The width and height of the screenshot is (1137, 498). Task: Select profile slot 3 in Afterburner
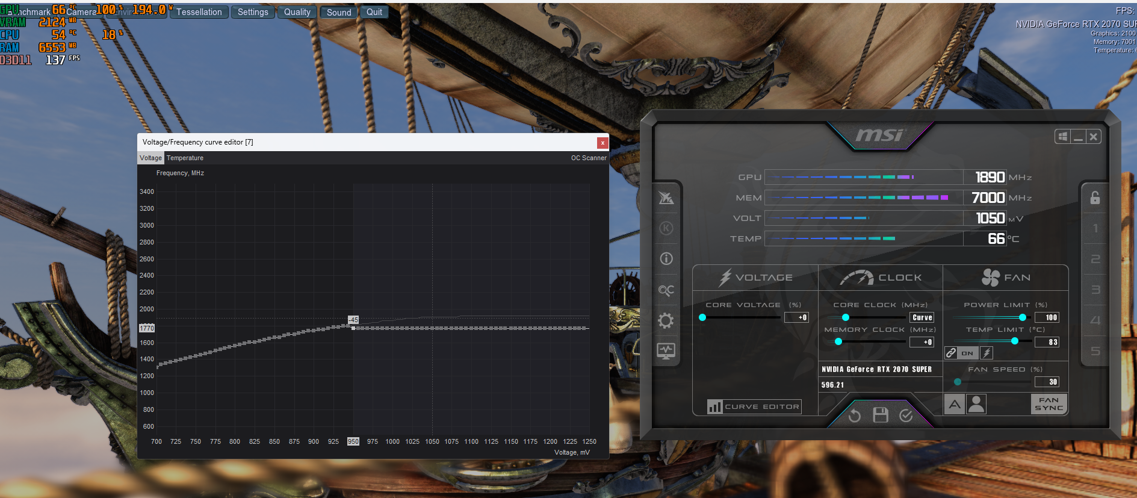tap(1095, 290)
